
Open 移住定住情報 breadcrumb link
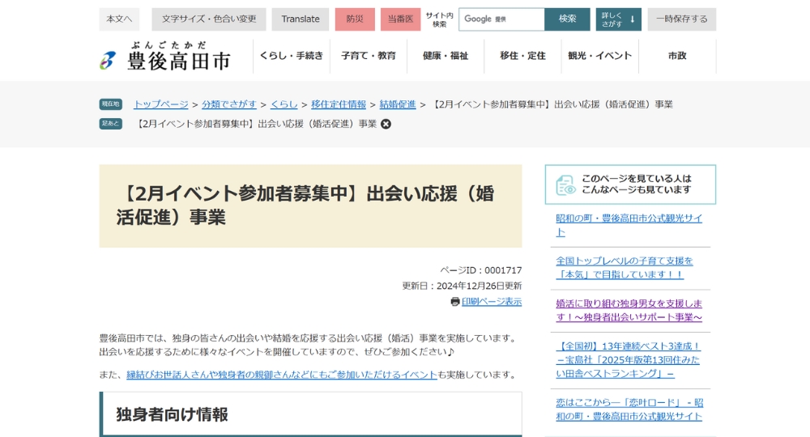(x=339, y=104)
